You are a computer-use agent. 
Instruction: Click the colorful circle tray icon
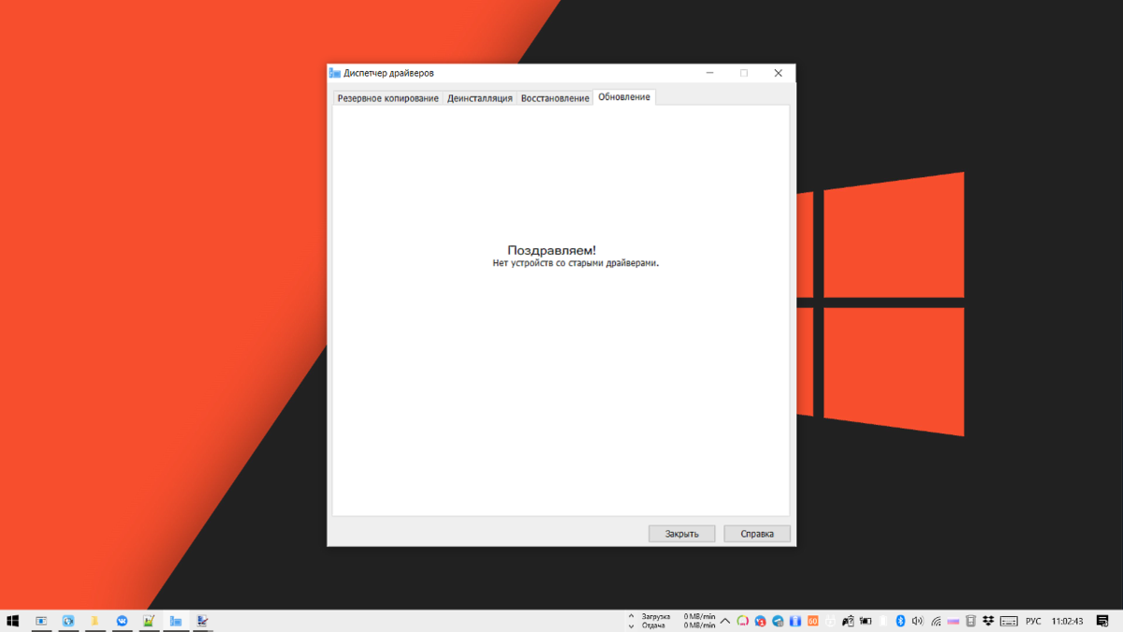point(743,621)
